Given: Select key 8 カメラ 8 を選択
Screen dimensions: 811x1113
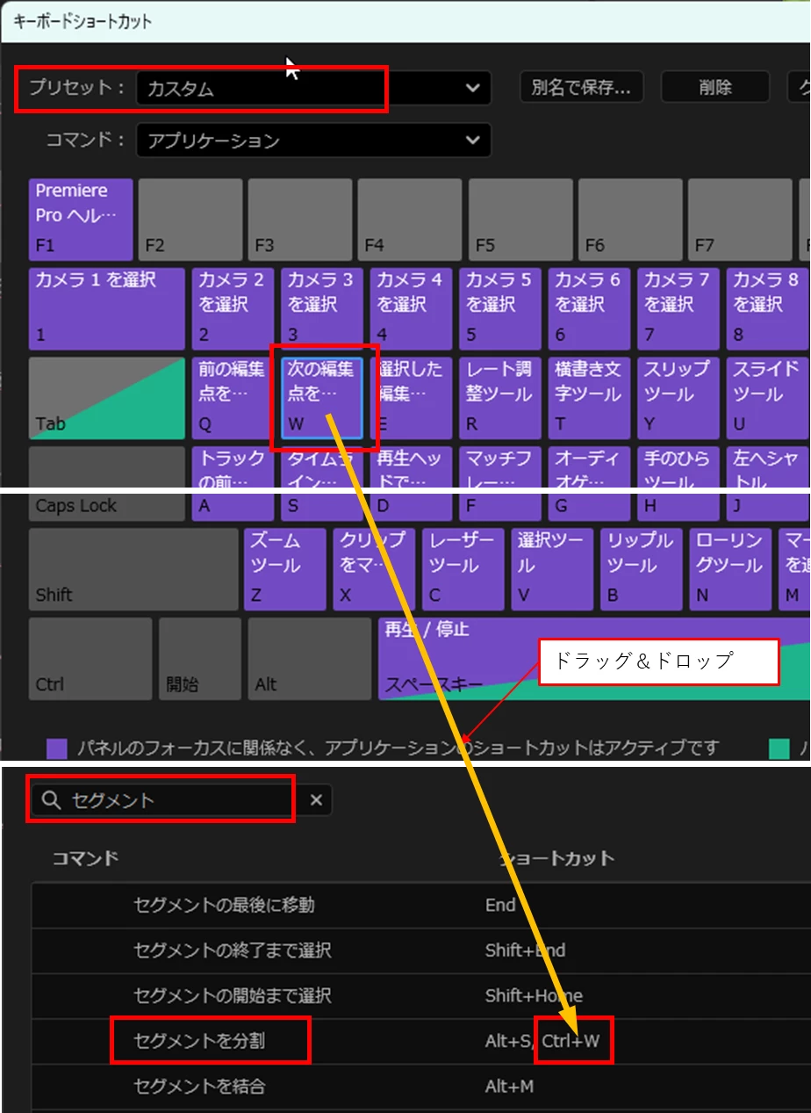Looking at the screenshot, I should 766,309.
